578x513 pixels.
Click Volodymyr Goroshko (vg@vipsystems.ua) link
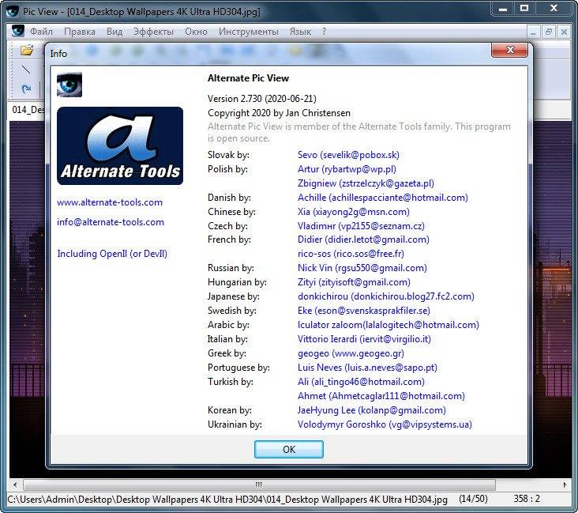click(385, 424)
